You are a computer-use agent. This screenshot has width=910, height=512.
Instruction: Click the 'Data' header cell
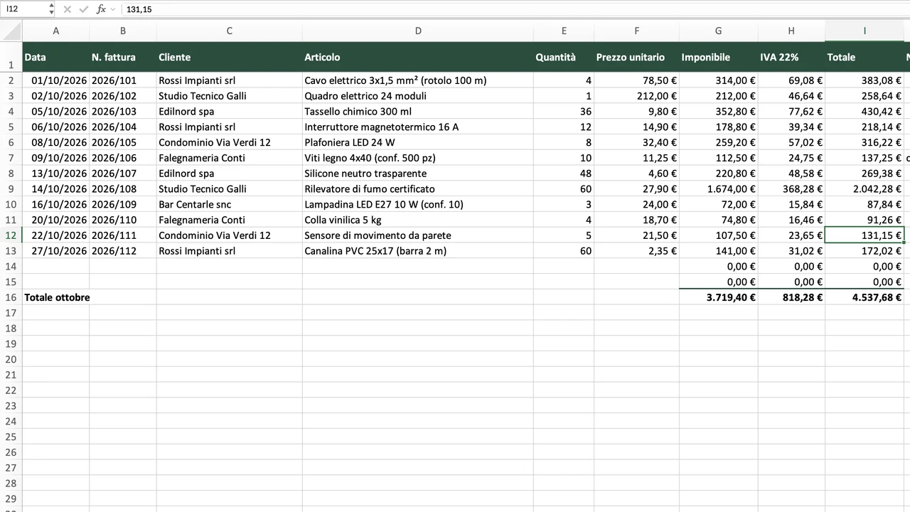56,57
